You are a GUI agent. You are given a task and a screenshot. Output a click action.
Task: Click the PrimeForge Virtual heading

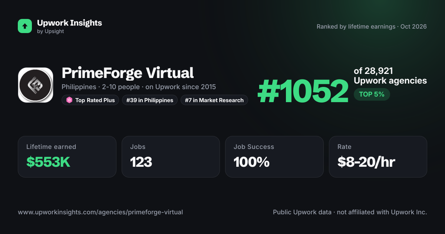128,73
